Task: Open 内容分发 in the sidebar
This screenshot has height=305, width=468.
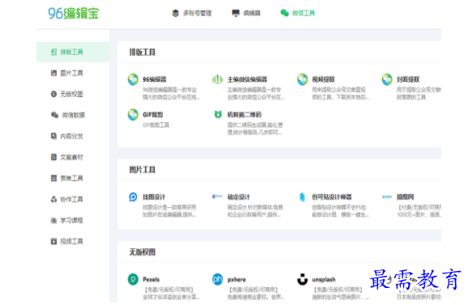Action: [x=73, y=136]
